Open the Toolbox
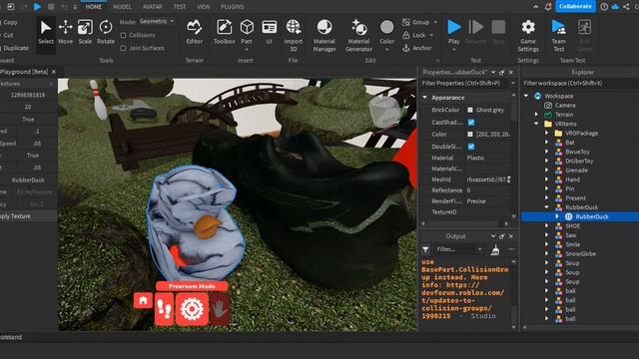The width and height of the screenshot is (639, 359). click(224, 32)
